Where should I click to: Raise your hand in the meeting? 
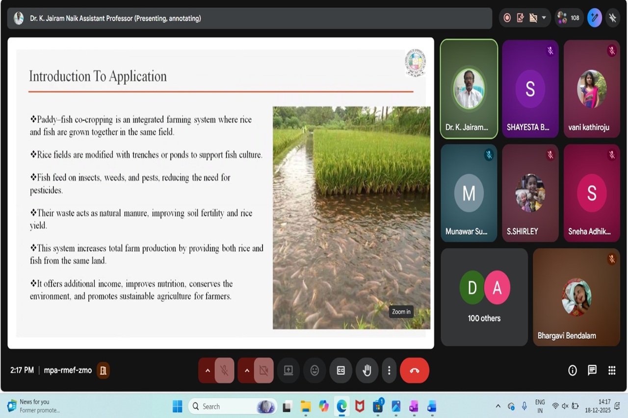(x=366, y=370)
